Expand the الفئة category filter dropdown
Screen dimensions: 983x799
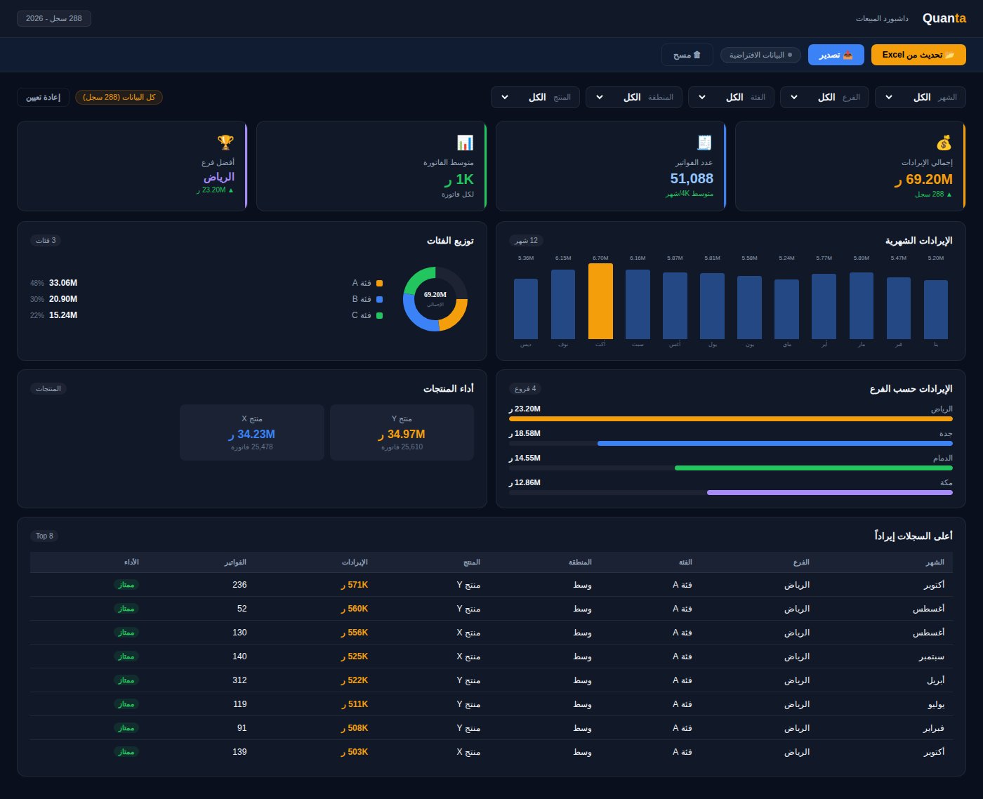point(731,98)
